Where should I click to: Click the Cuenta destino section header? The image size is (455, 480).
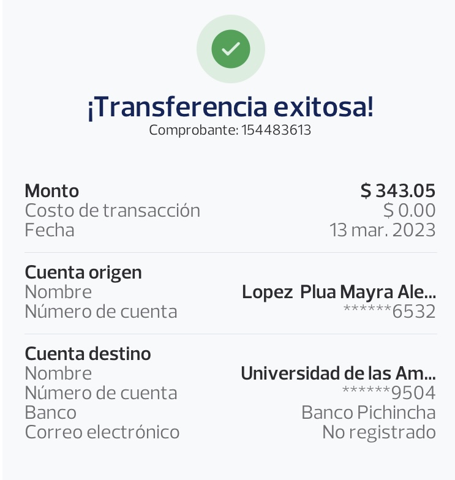click(88, 353)
